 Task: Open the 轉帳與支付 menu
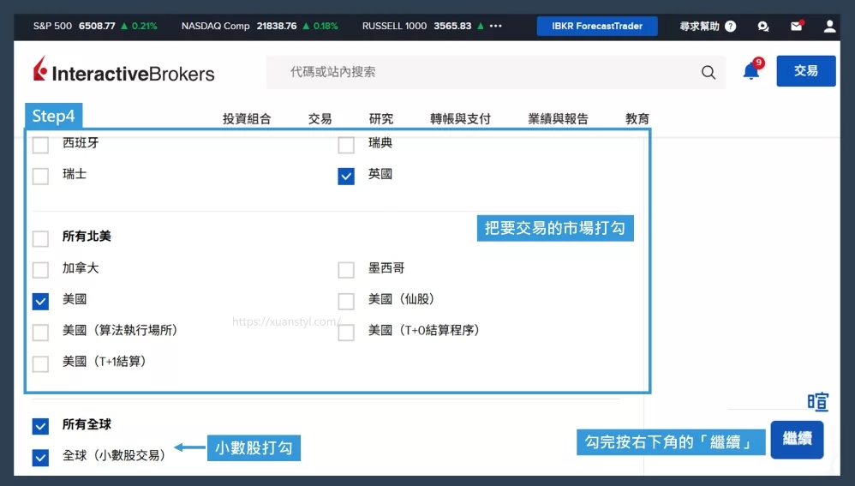tap(460, 119)
